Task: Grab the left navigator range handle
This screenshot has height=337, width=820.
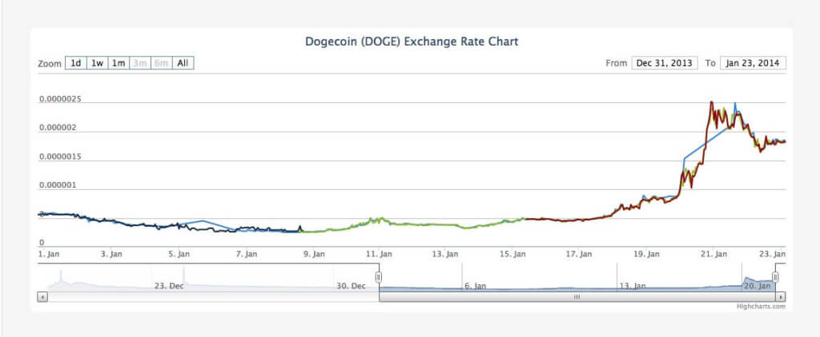Action: pyautogui.click(x=379, y=277)
